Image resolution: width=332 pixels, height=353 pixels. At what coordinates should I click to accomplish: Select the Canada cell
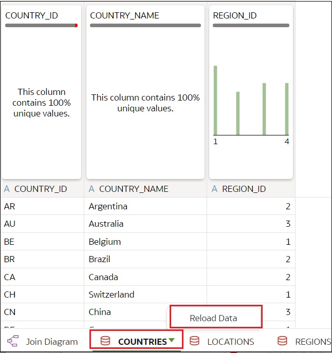(x=145, y=277)
